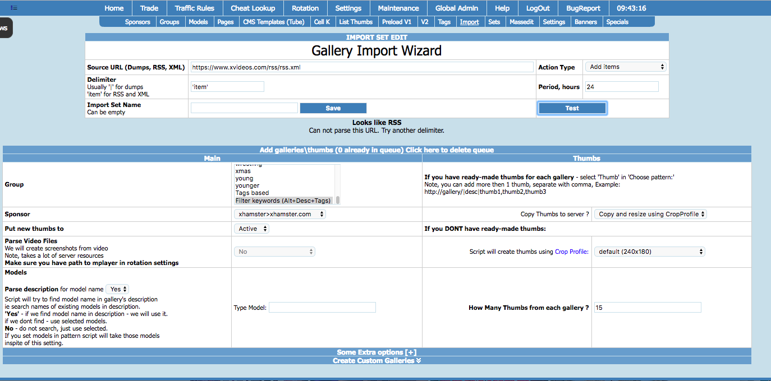Open the Models submenu tab
The height and width of the screenshot is (381, 771).
click(x=198, y=22)
